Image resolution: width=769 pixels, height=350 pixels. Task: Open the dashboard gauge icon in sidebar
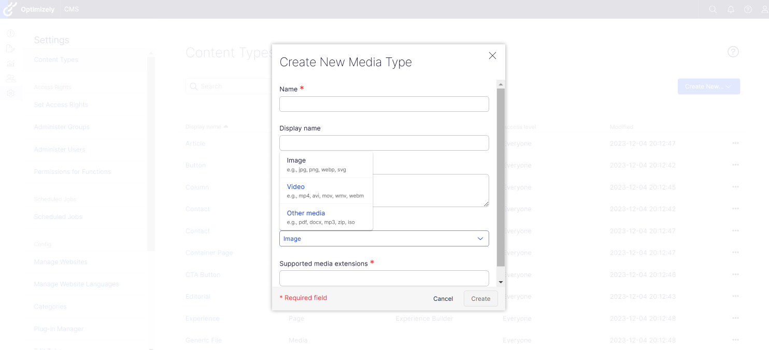[10, 34]
